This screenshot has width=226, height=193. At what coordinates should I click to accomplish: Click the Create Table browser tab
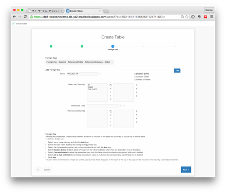point(83,11)
